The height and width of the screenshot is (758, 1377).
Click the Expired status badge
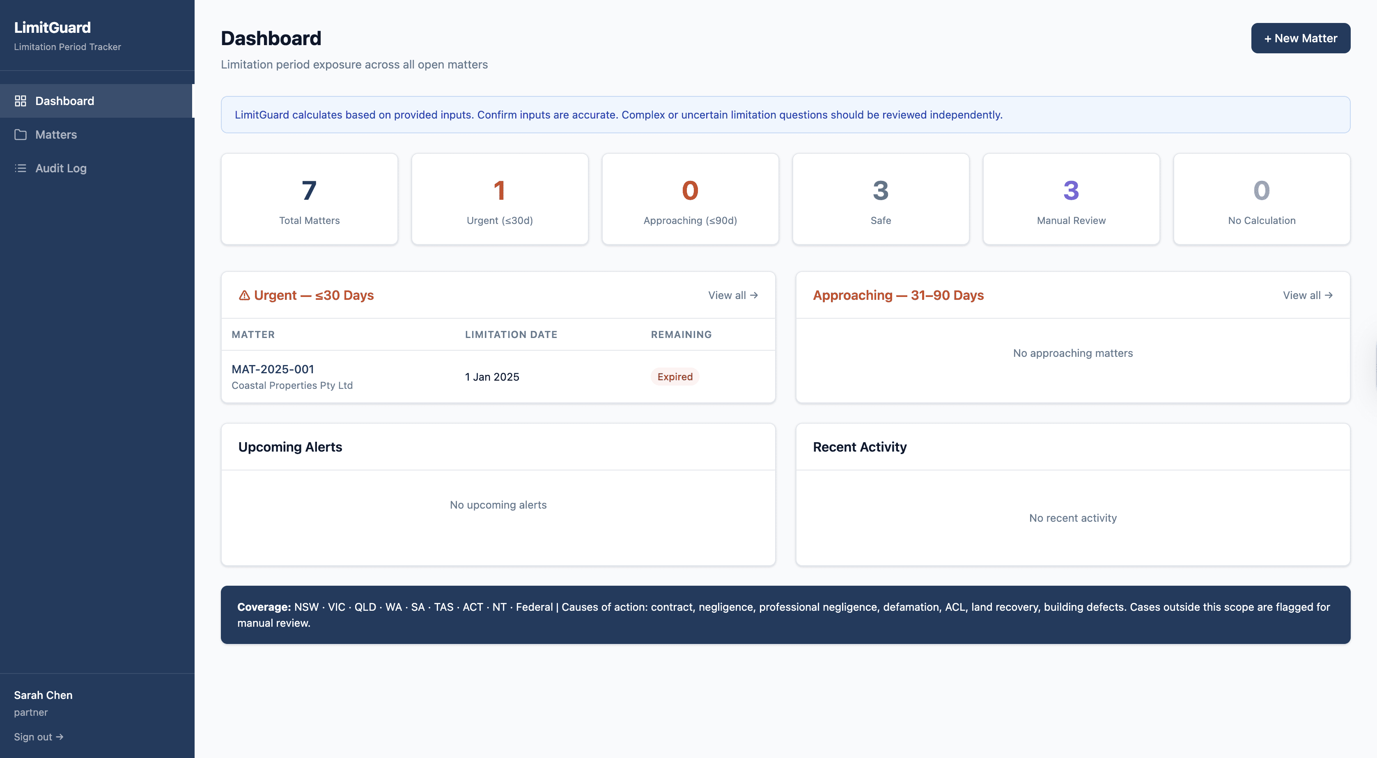pos(675,377)
